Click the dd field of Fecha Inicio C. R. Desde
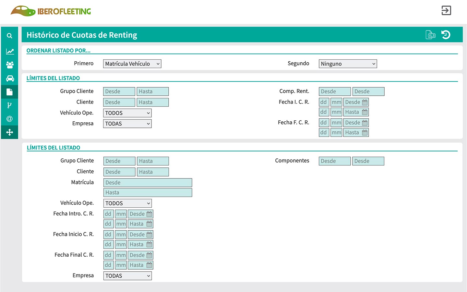Image resolution: width=467 pixels, height=292 pixels. pos(108,235)
